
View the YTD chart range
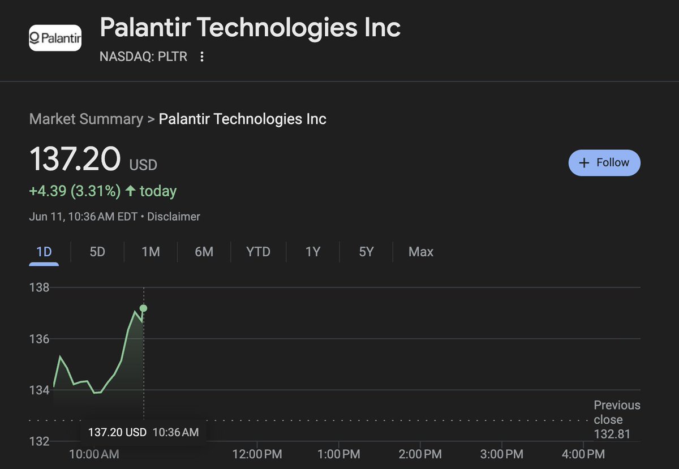tap(258, 252)
